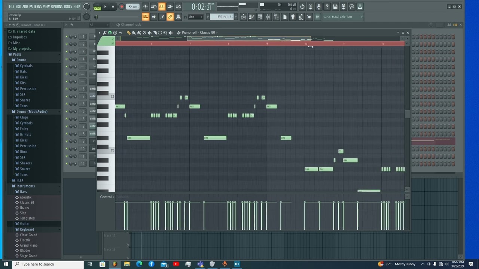Open the metronome icon in top toolbar
Screen dimensions: 479x269
[146, 7]
